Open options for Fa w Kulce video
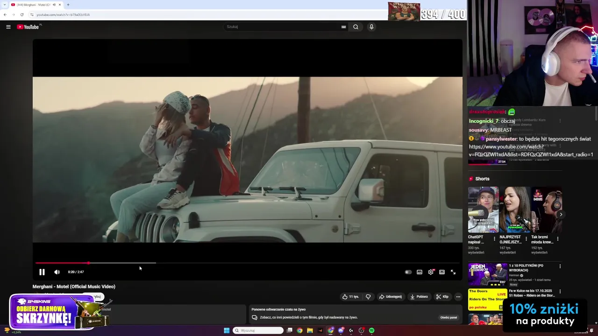 click(560, 292)
